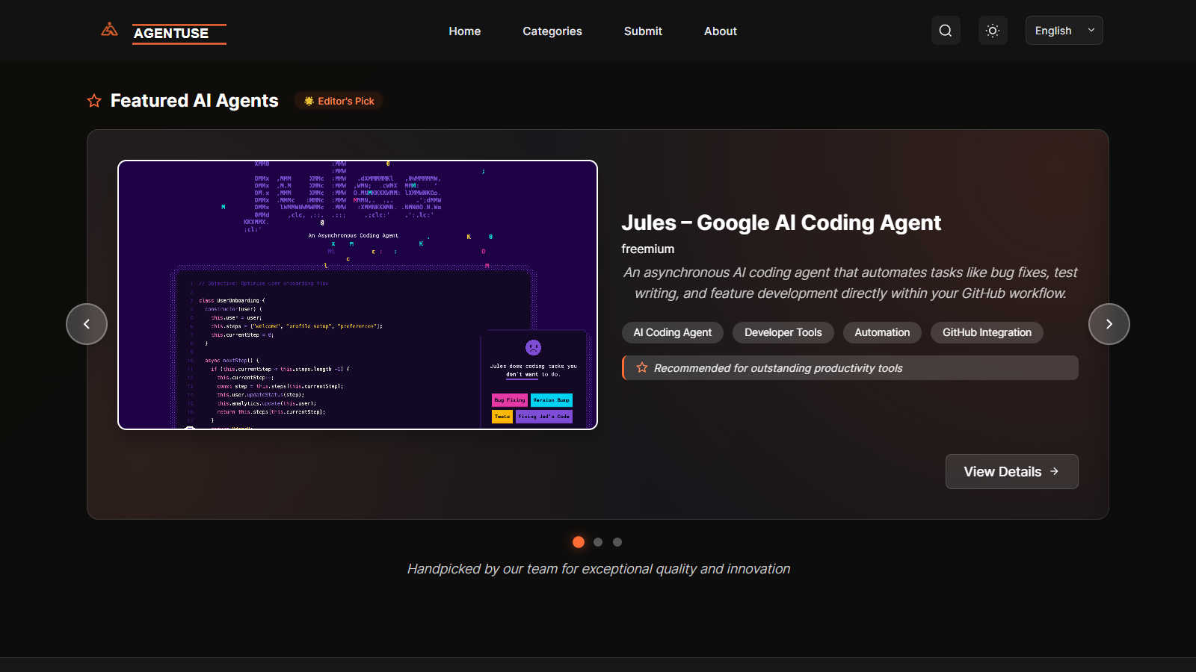Click the recommendation star icon
This screenshot has height=672, width=1196.
(x=642, y=367)
